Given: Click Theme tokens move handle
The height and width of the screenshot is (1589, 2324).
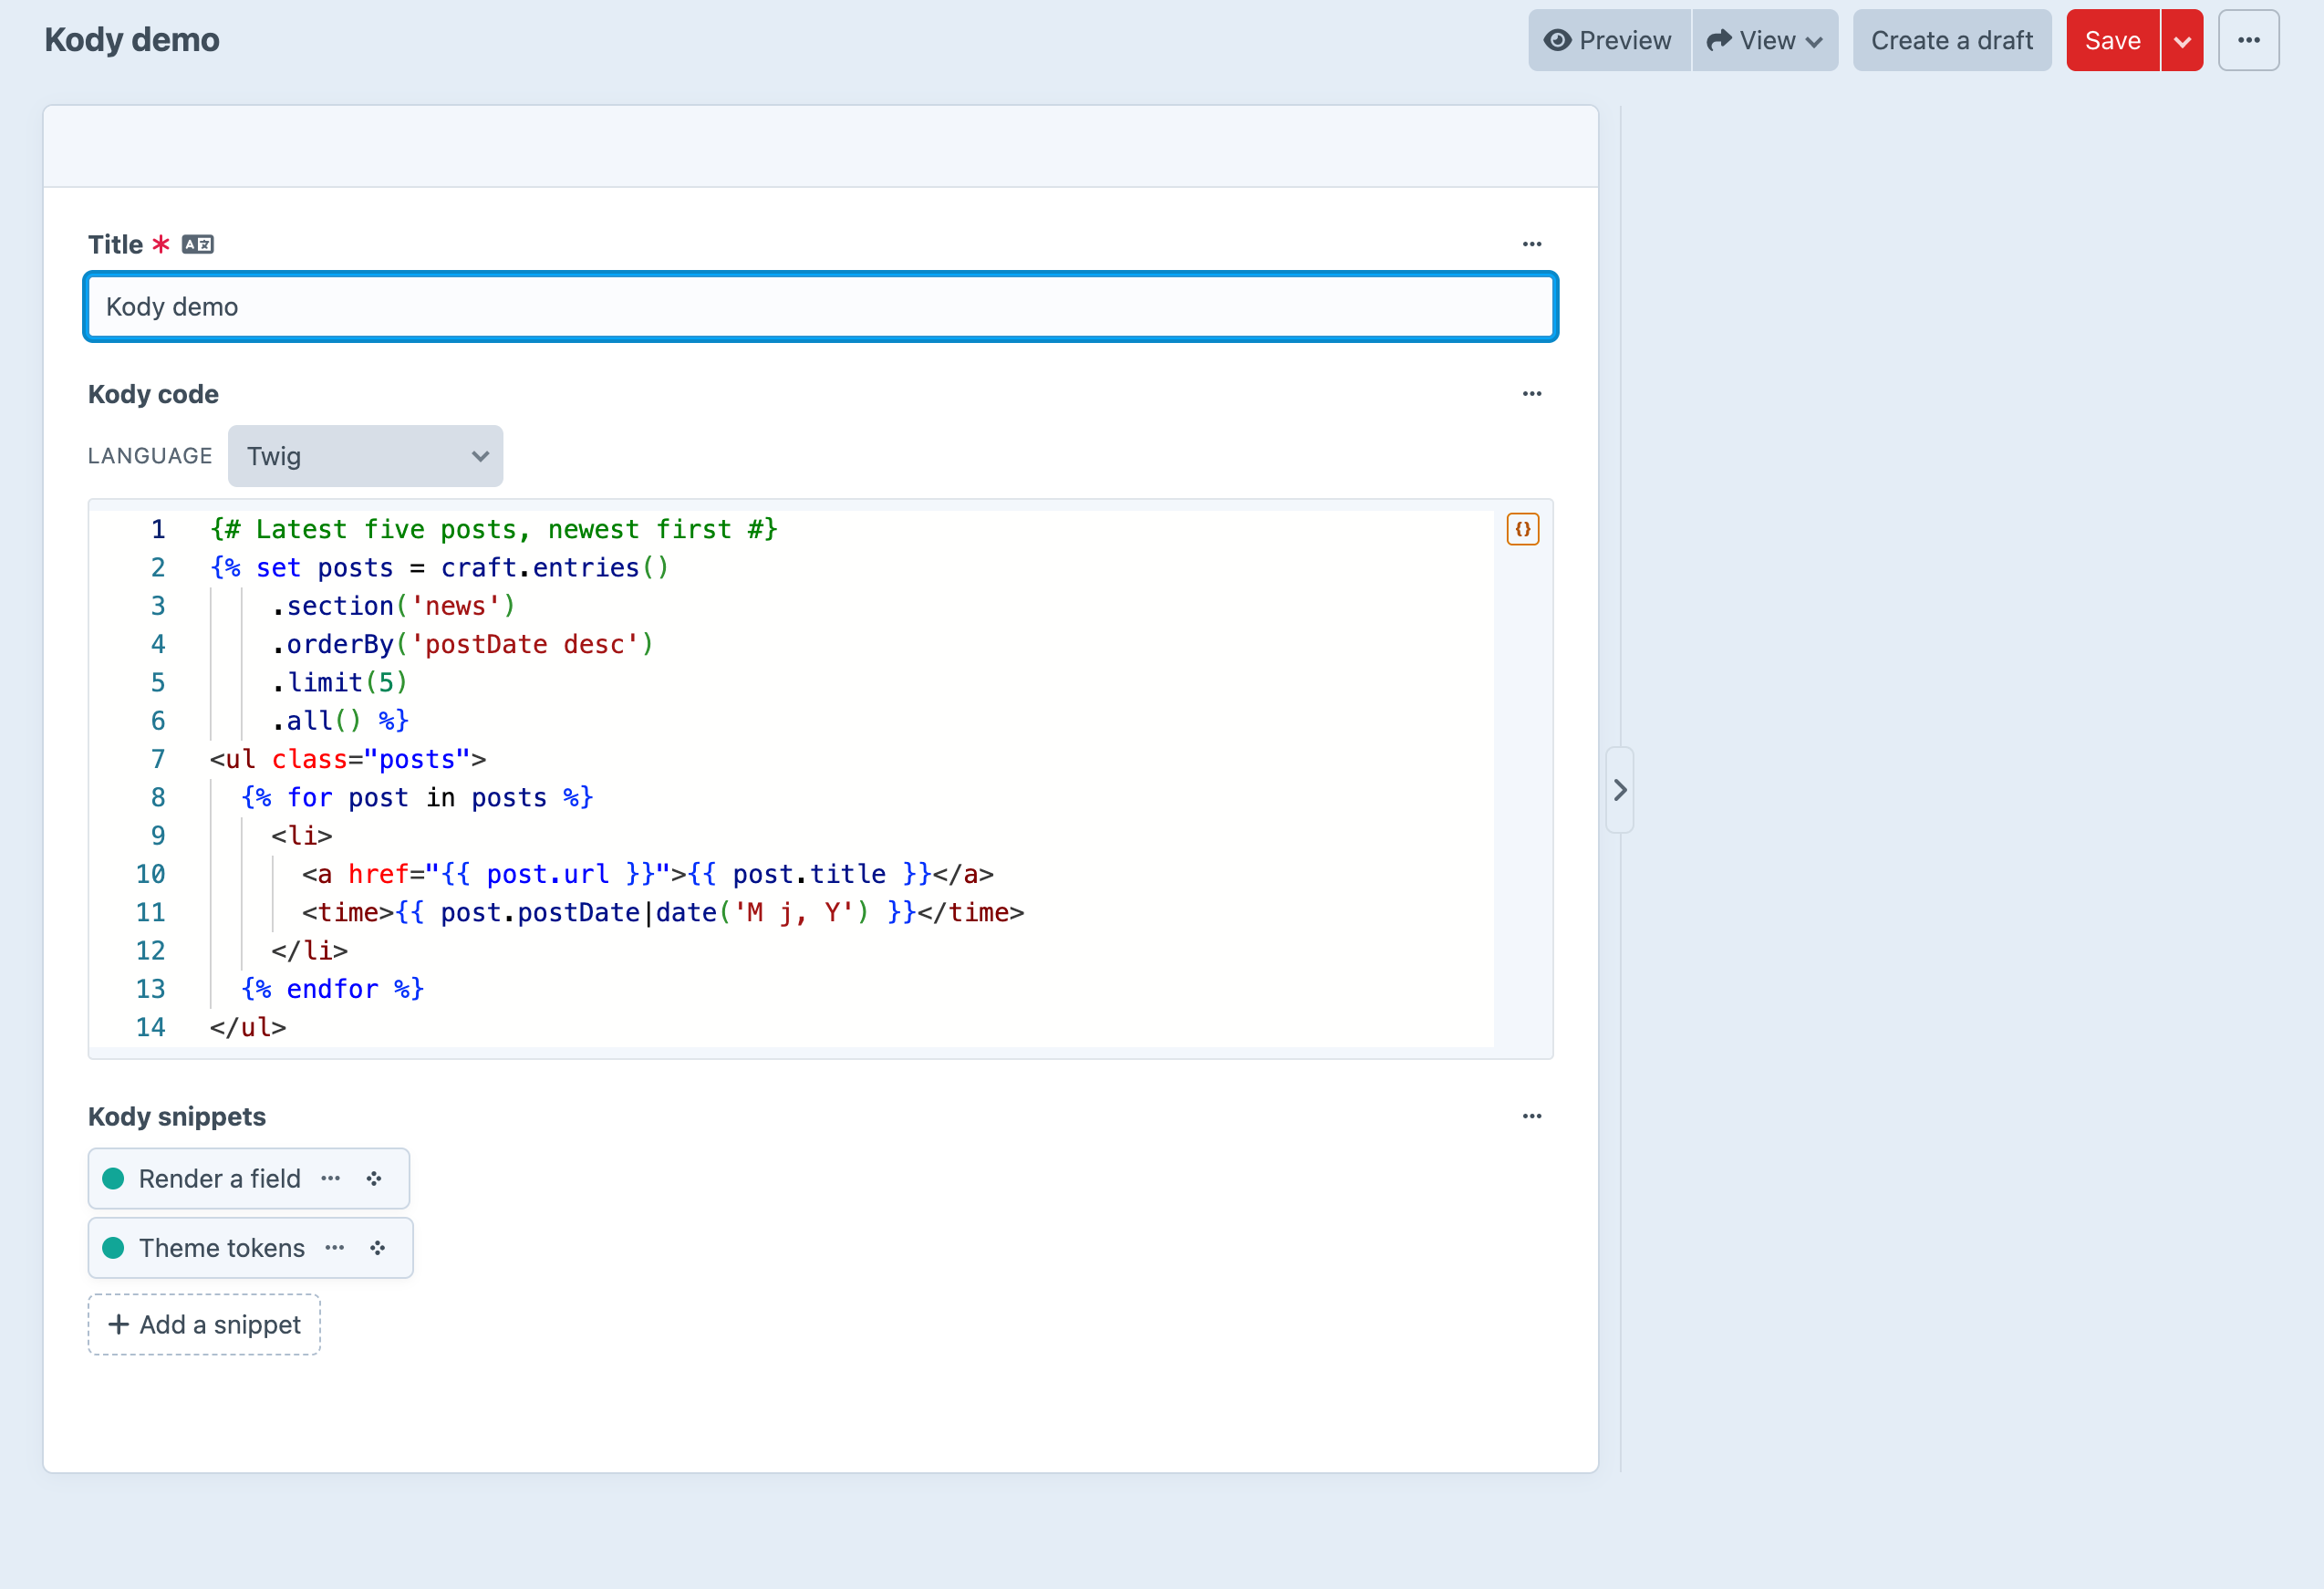Looking at the screenshot, I should click(377, 1247).
